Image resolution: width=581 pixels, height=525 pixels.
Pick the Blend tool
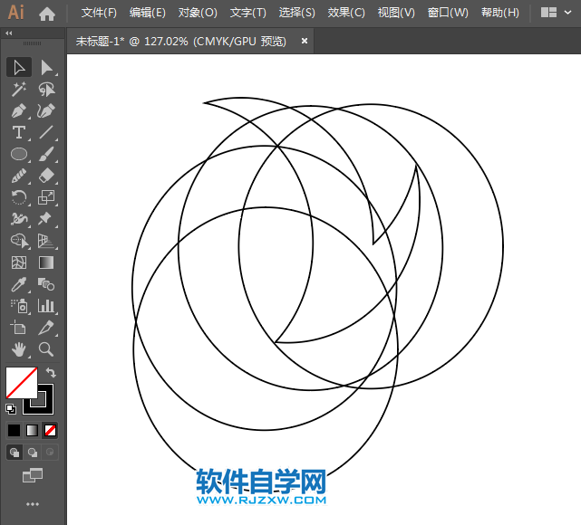46,284
